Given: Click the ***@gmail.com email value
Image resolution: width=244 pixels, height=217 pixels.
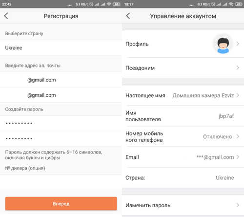Looking at the screenshot, I should coord(215,157).
